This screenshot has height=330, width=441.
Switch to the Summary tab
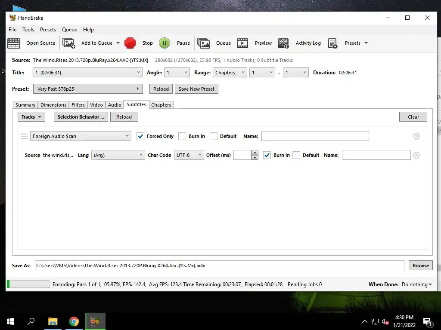coord(25,105)
